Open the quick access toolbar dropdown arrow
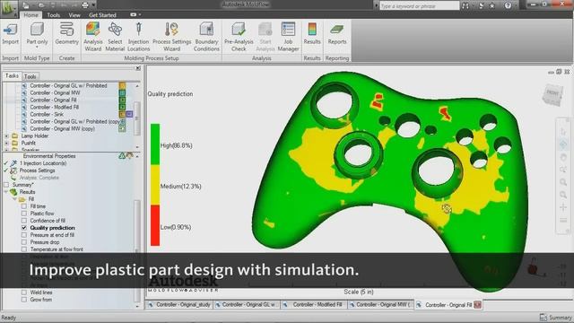The image size is (574, 323). point(94,5)
